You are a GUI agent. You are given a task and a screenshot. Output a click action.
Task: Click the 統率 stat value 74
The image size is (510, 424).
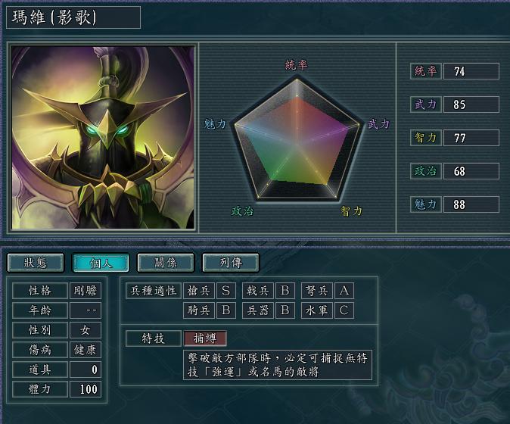coord(471,71)
